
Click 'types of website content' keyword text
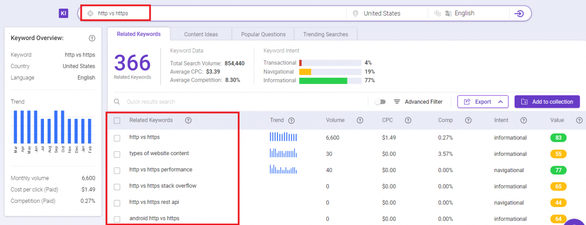click(159, 153)
